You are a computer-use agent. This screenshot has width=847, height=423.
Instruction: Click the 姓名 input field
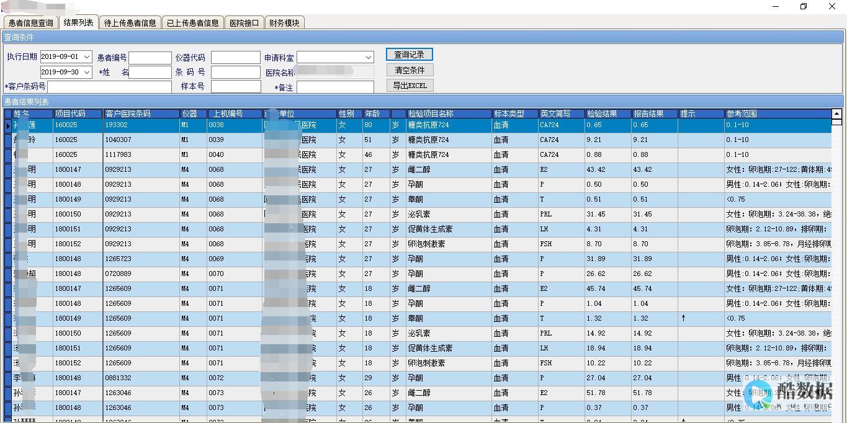(x=150, y=72)
